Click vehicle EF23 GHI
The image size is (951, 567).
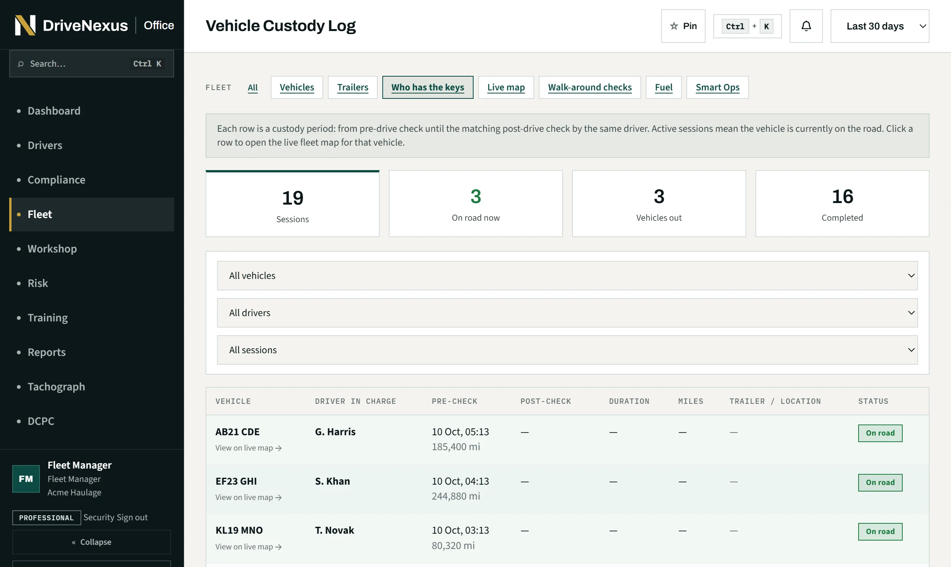click(x=236, y=481)
